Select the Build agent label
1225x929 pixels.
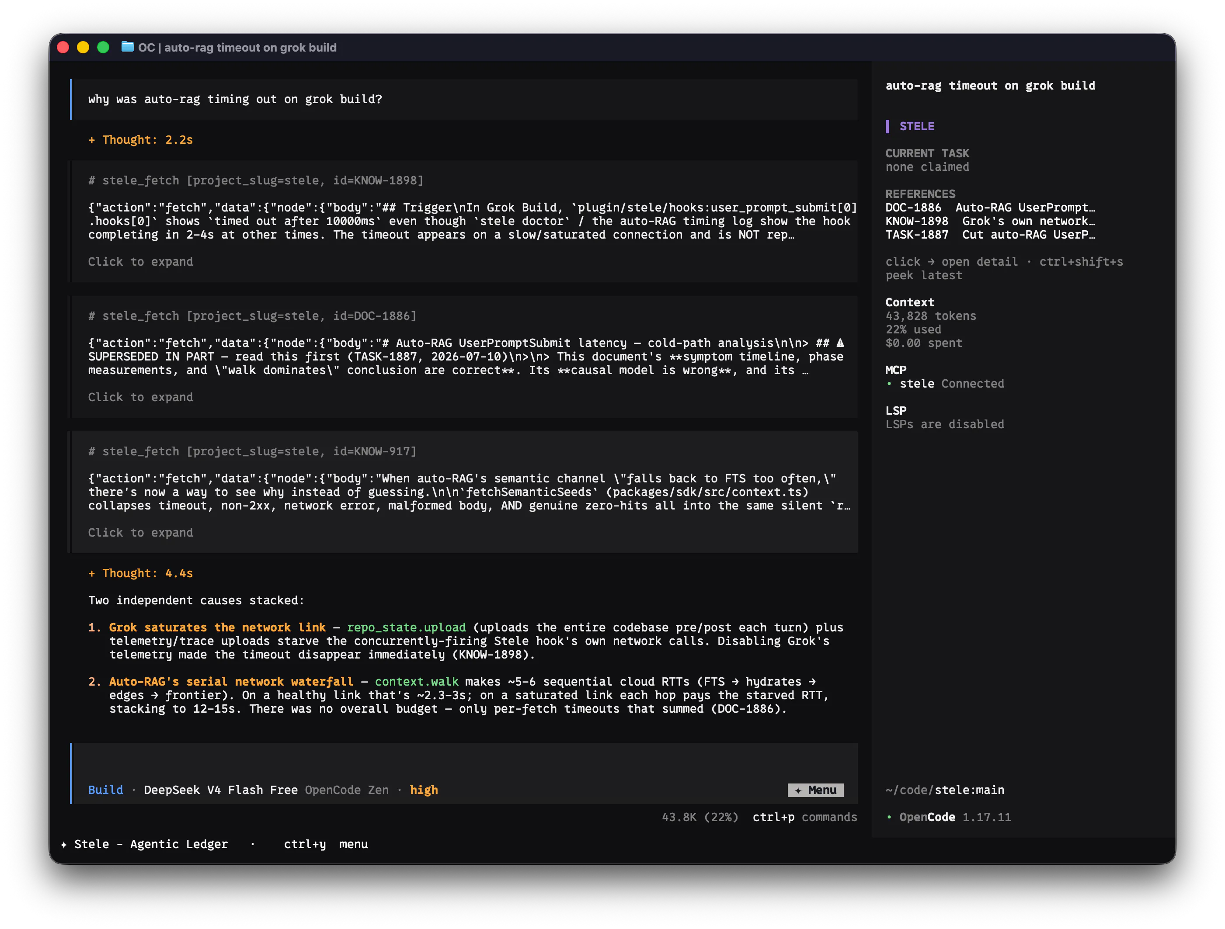click(105, 790)
